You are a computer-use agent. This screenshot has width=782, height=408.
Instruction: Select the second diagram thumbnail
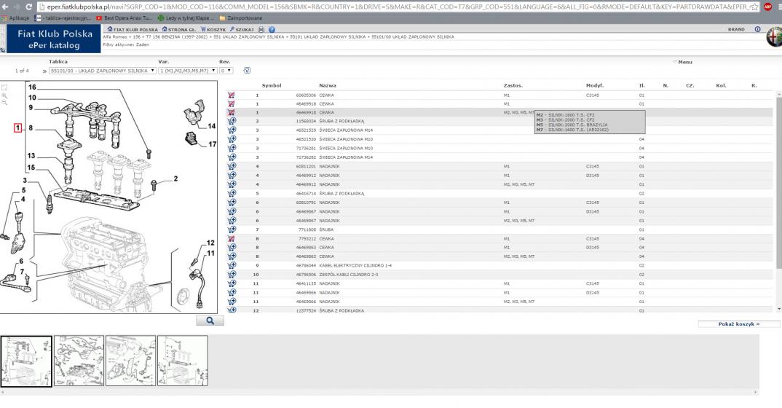point(79,360)
